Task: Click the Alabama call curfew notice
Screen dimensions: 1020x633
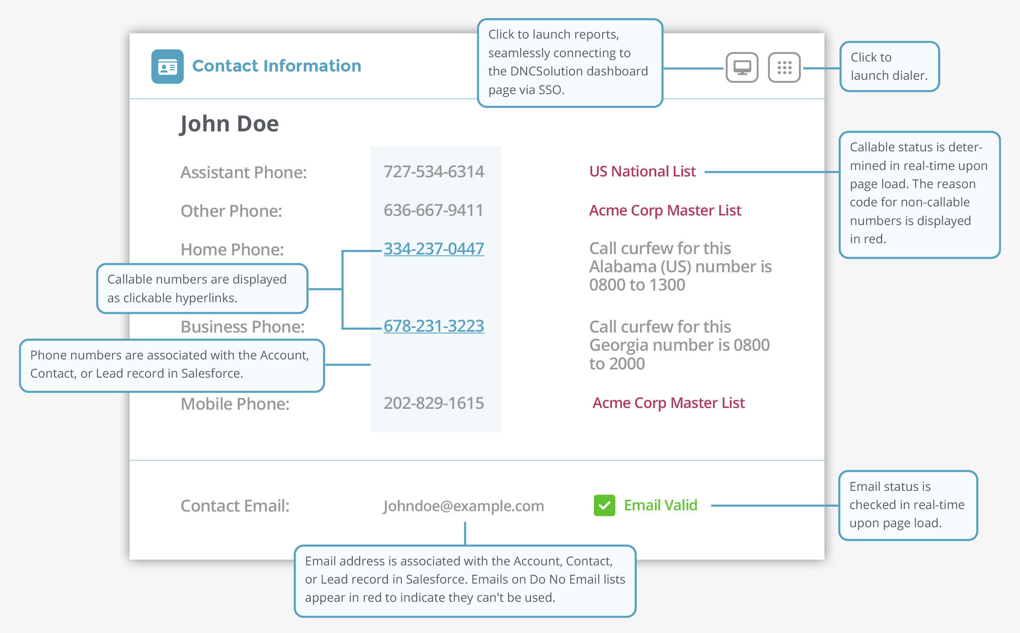Action: (680, 267)
